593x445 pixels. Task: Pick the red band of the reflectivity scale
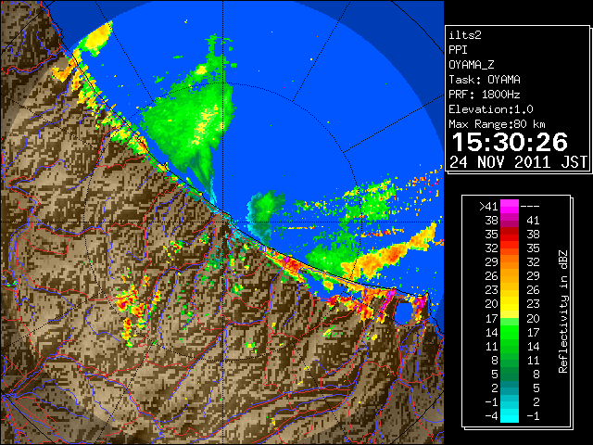[510, 235]
